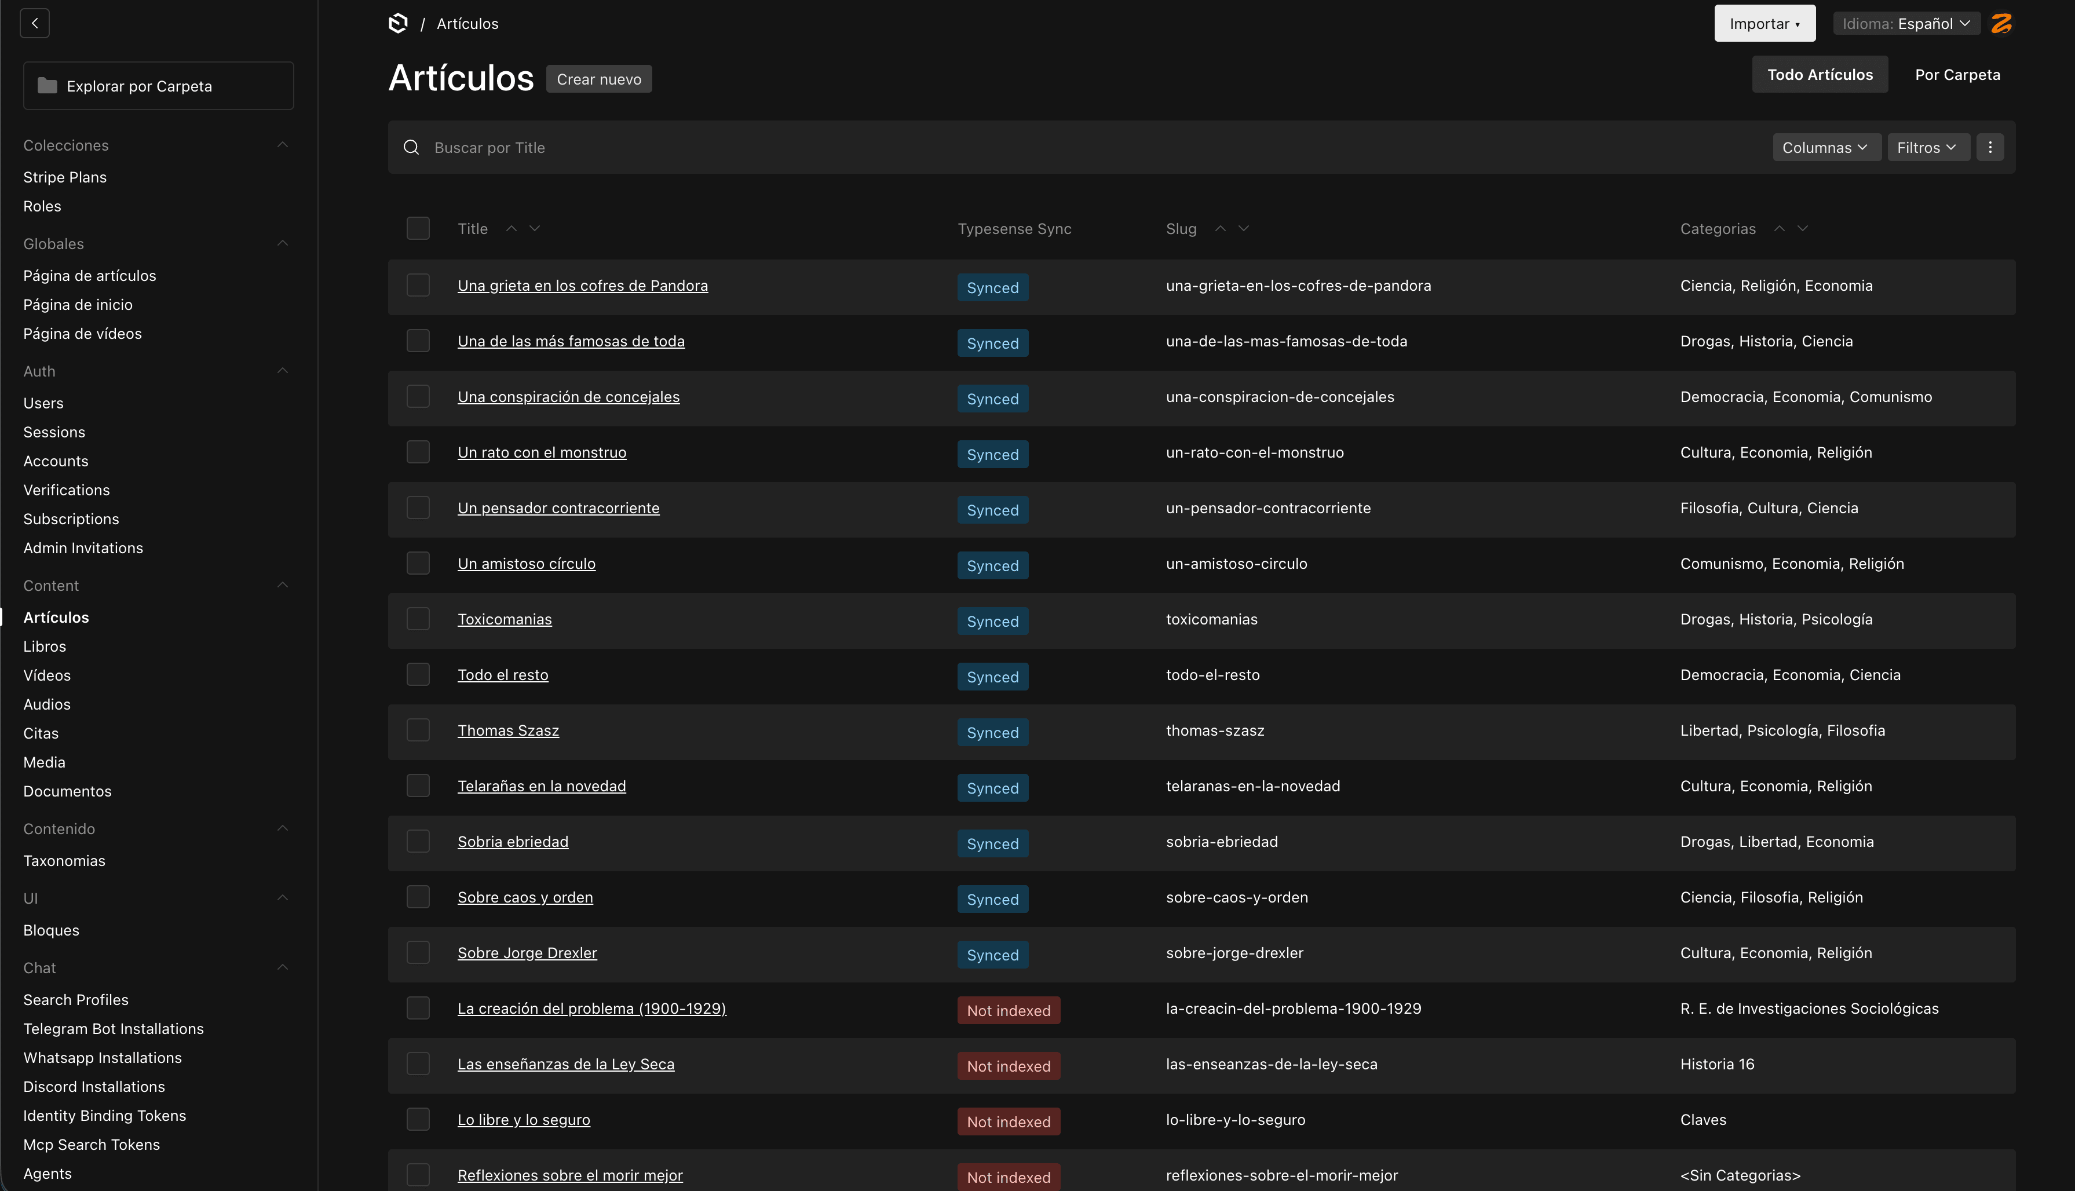
Task: Collapse the Content sidebar group
Action: tap(282, 586)
